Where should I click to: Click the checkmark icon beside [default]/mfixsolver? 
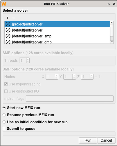point(8,30)
